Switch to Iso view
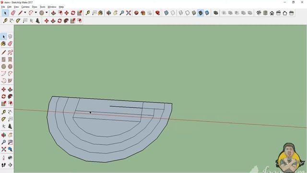This screenshot has width=307, height=173. click(259, 13)
